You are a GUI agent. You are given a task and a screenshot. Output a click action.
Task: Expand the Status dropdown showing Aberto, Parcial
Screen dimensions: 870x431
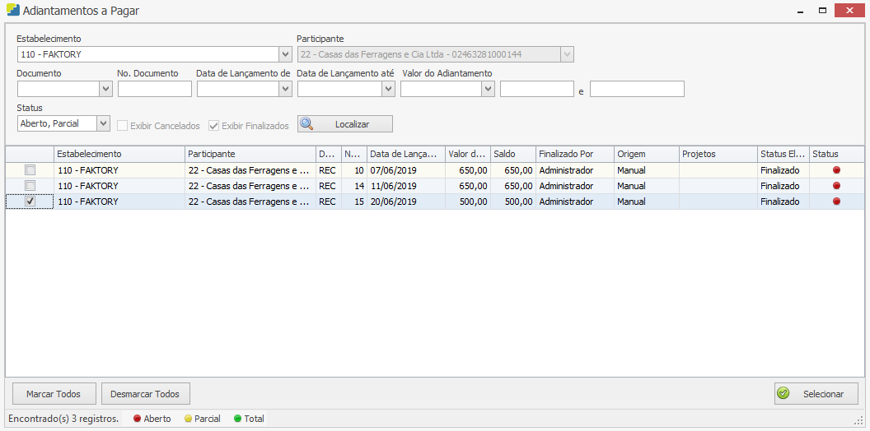103,124
